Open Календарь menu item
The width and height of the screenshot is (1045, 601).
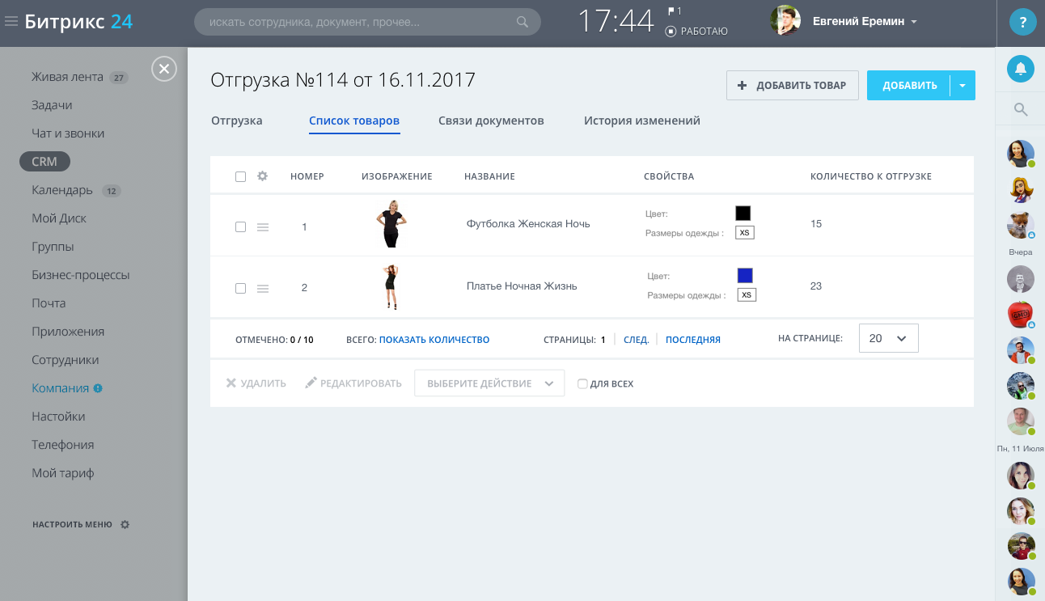62,190
